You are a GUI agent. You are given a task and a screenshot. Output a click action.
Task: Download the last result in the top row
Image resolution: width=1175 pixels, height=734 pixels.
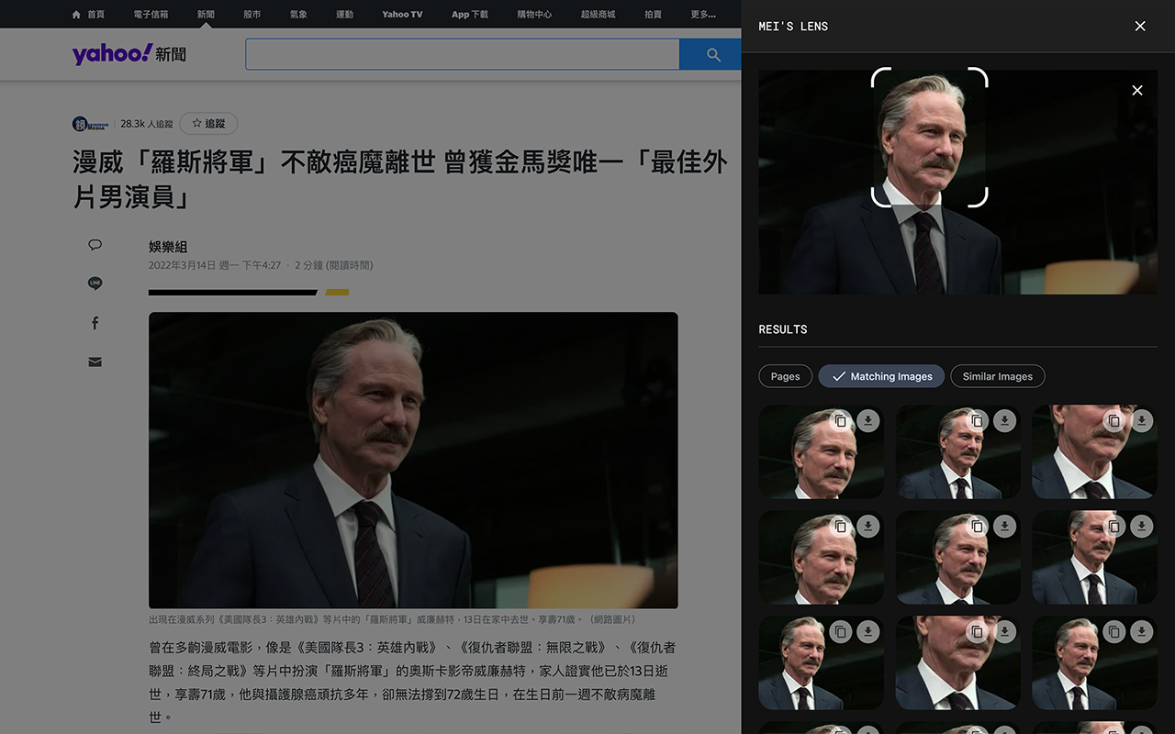pos(1142,421)
